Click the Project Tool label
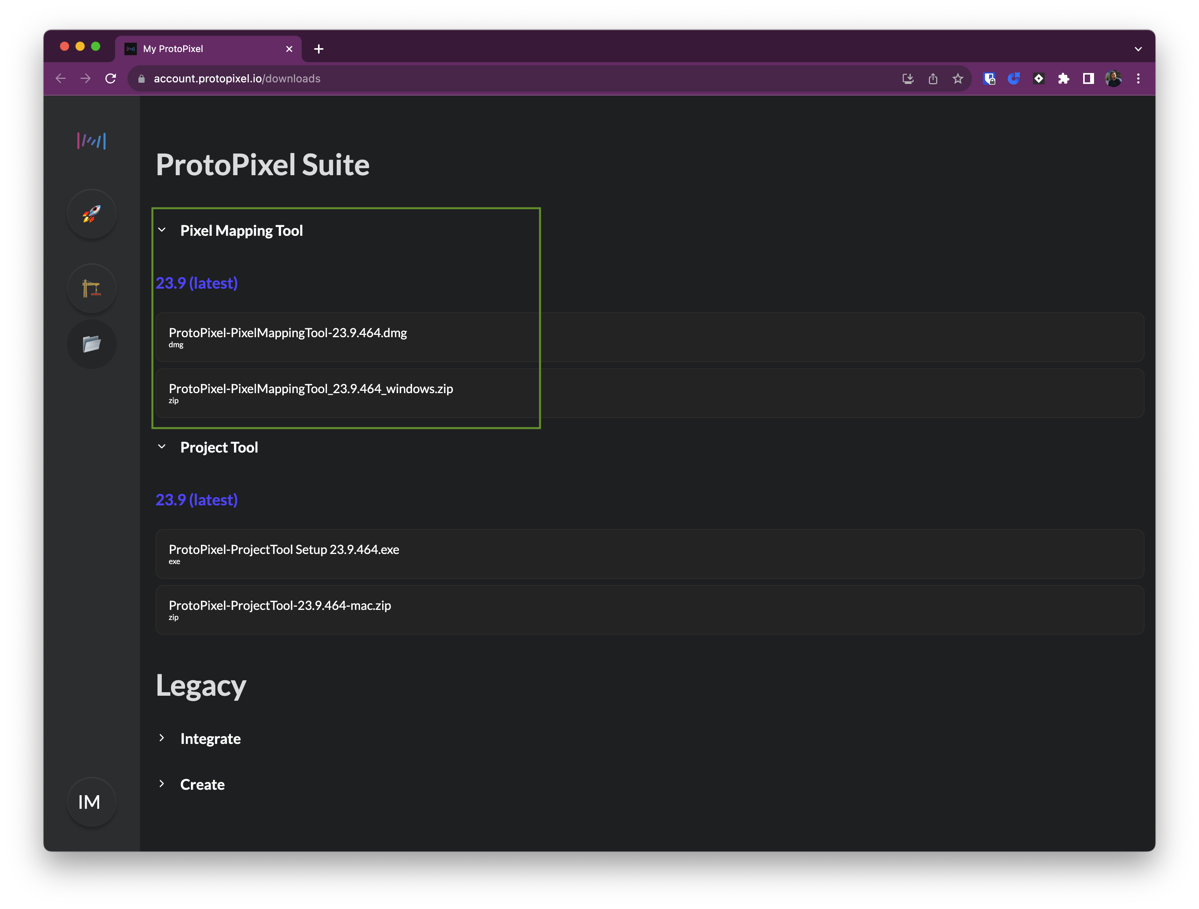Image resolution: width=1199 pixels, height=909 pixels. point(219,448)
